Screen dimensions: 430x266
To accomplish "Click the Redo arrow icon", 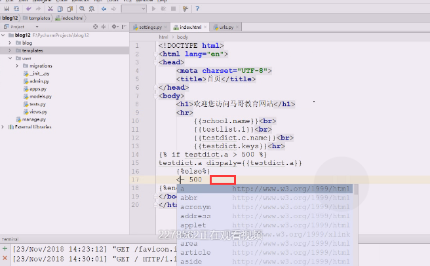I will pyautogui.click(x=38, y=9).
